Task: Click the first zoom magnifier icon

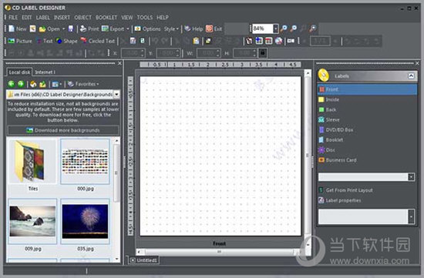Action: pos(284,28)
